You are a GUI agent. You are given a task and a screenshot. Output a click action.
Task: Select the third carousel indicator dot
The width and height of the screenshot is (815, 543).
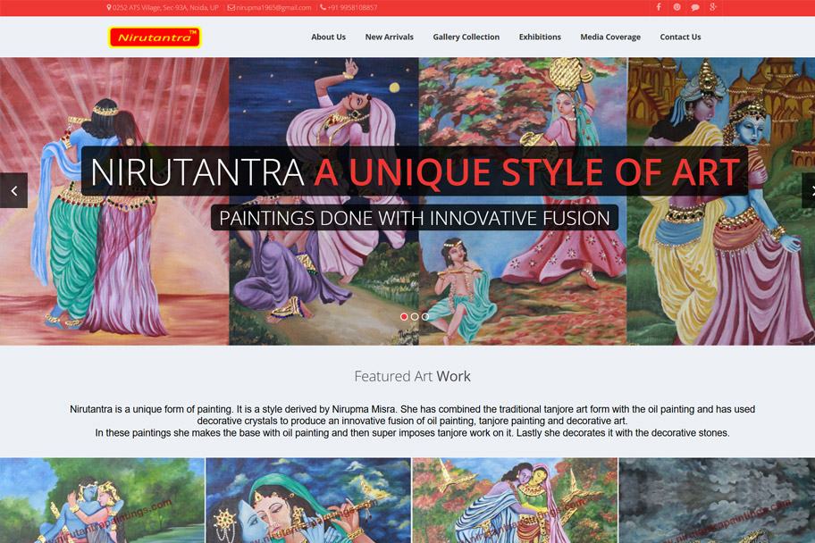[x=425, y=316]
